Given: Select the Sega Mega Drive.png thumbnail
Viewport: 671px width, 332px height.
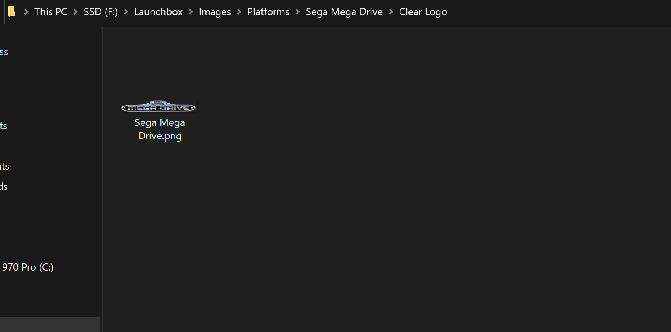Looking at the screenshot, I should click(159, 106).
